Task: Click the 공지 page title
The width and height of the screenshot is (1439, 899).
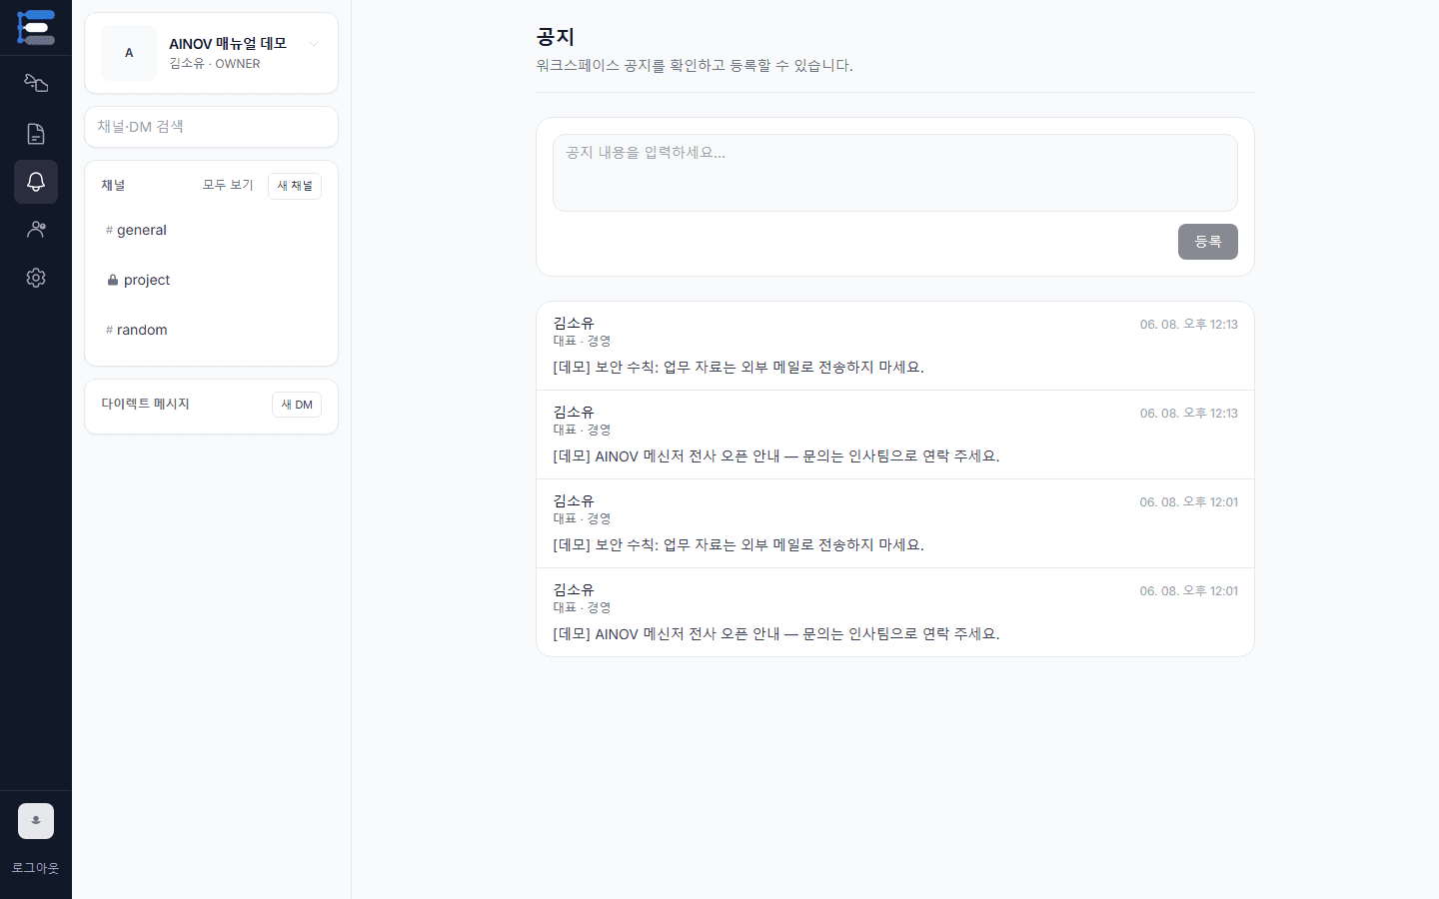Action: [x=556, y=37]
